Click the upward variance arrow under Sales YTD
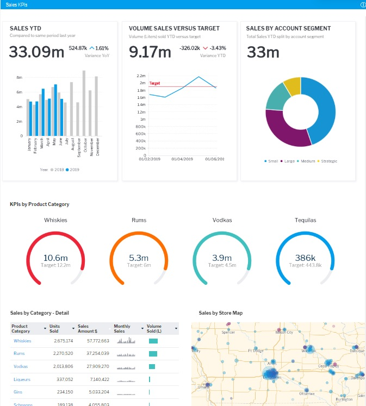This screenshot has width=366, height=406. 91,48
